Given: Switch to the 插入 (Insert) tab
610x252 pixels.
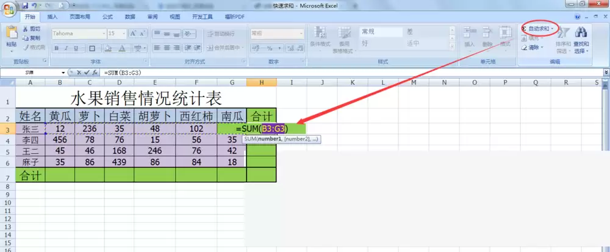Looking at the screenshot, I should [x=52, y=16].
